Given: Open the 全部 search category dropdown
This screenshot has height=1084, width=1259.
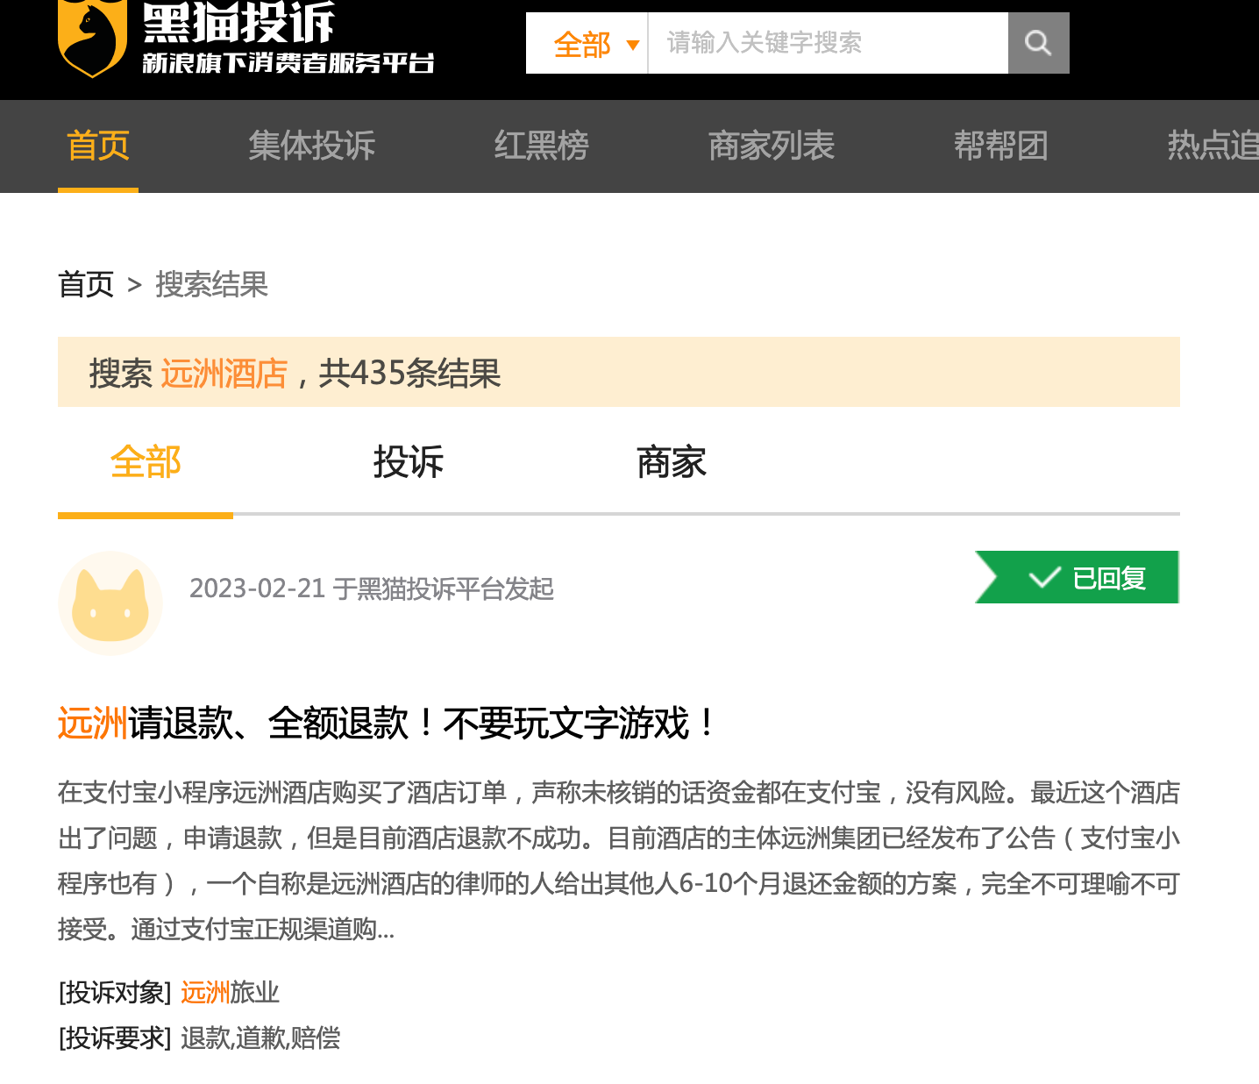Looking at the screenshot, I should tap(587, 43).
